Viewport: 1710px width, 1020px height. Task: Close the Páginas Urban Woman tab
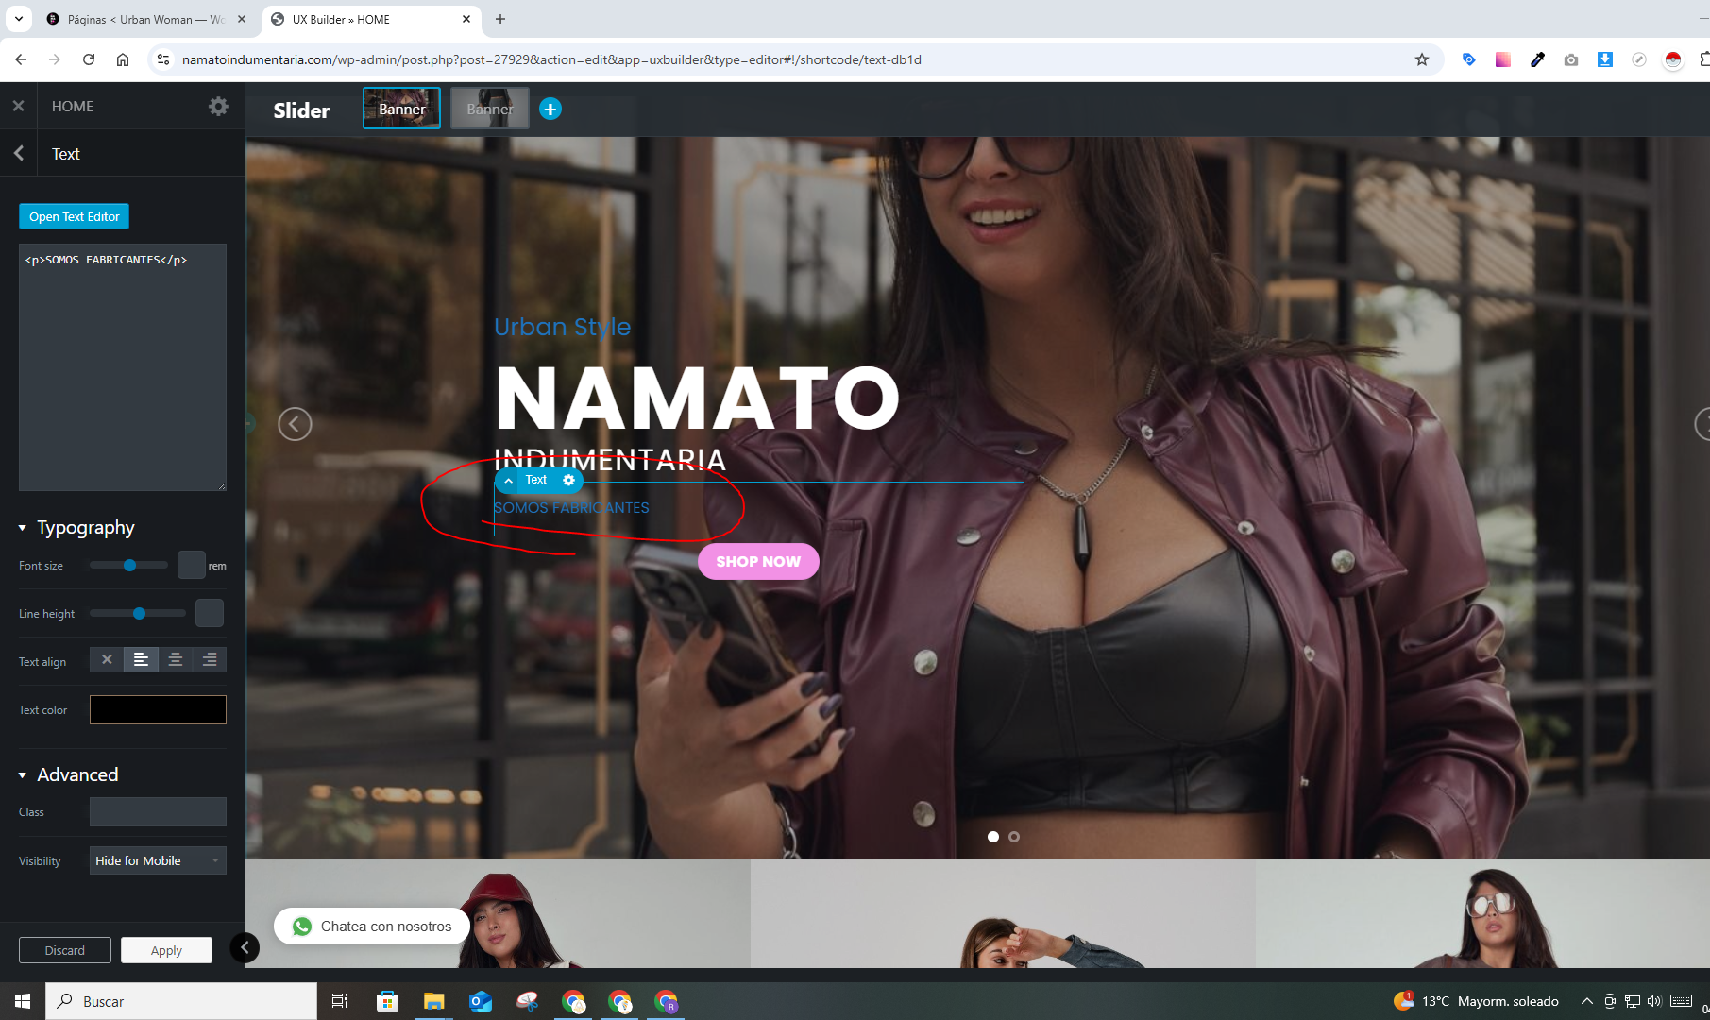242,19
